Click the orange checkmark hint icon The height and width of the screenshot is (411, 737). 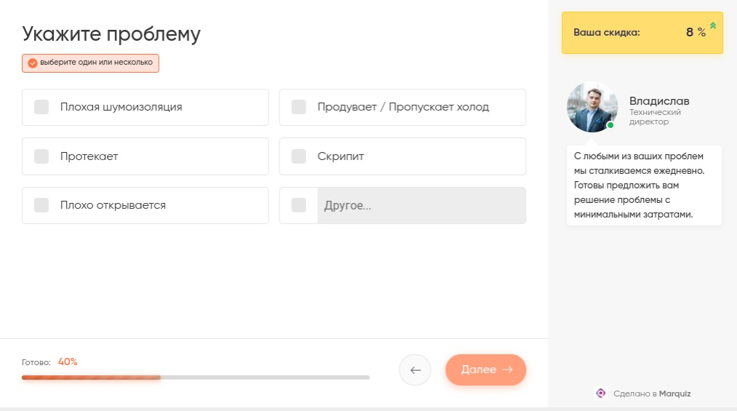(32, 63)
